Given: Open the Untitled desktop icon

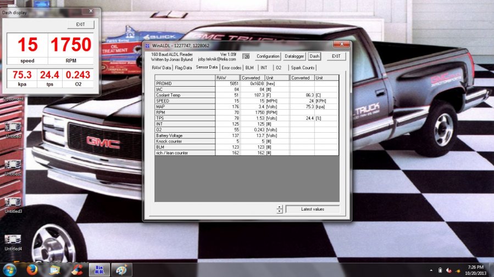Looking at the screenshot, I should (13, 130).
